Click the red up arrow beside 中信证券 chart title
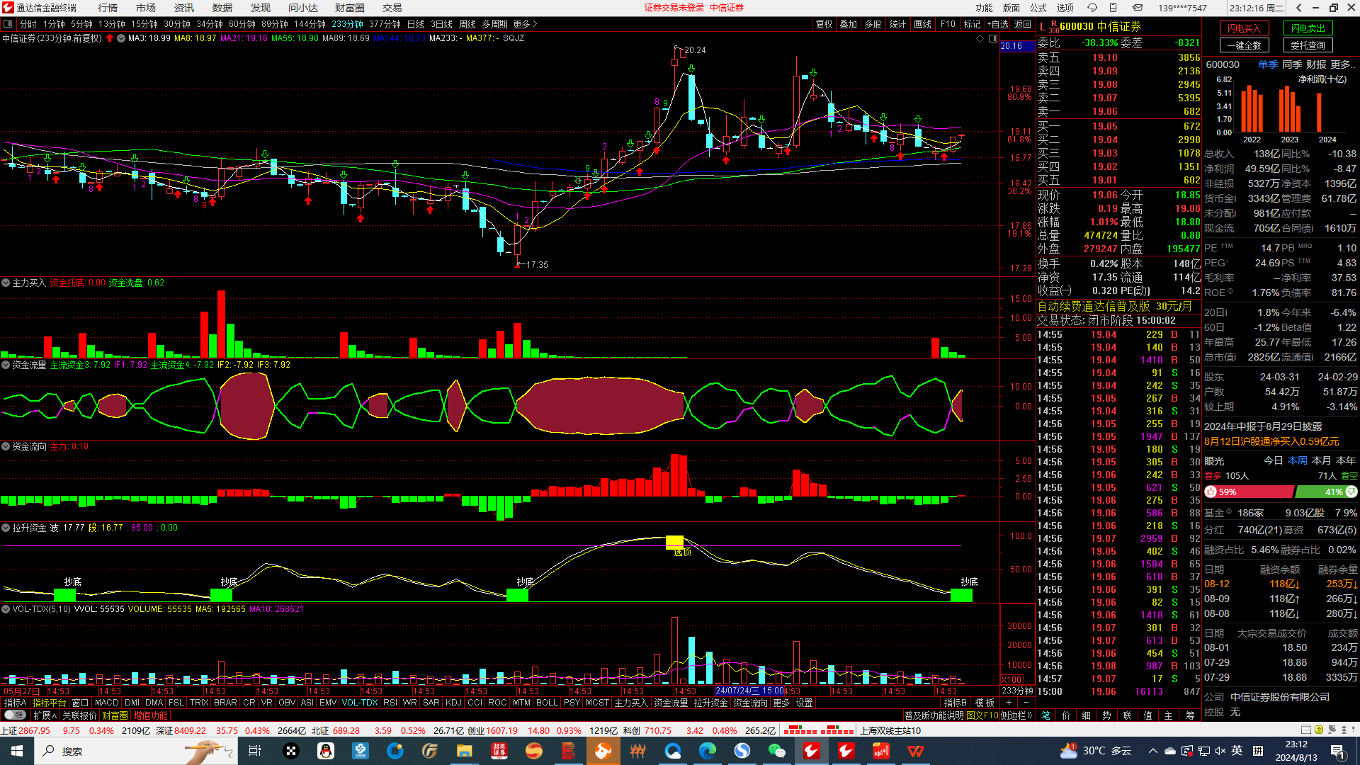The width and height of the screenshot is (1360, 765). (110, 38)
